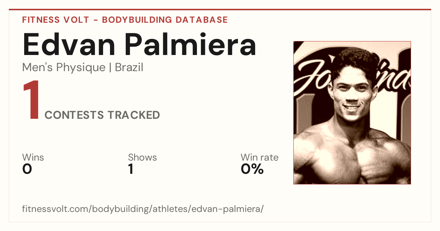
Task: Click the pipe separator before Brazil
Action: click(110, 67)
